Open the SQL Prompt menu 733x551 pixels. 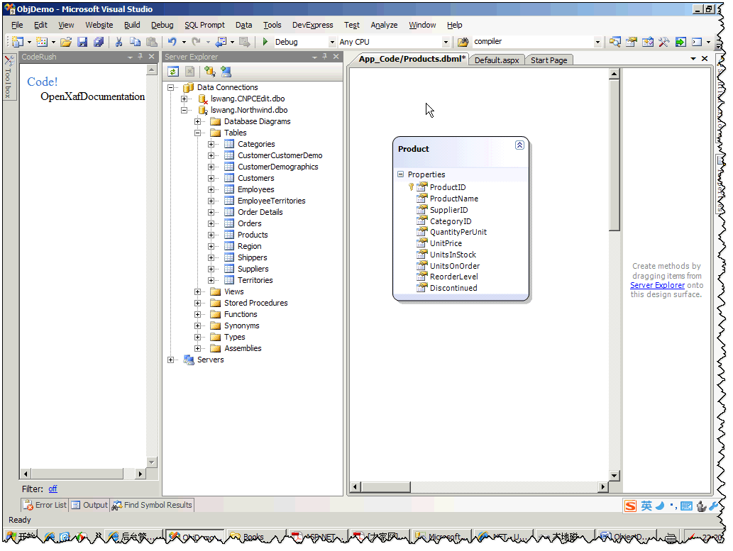pos(204,26)
